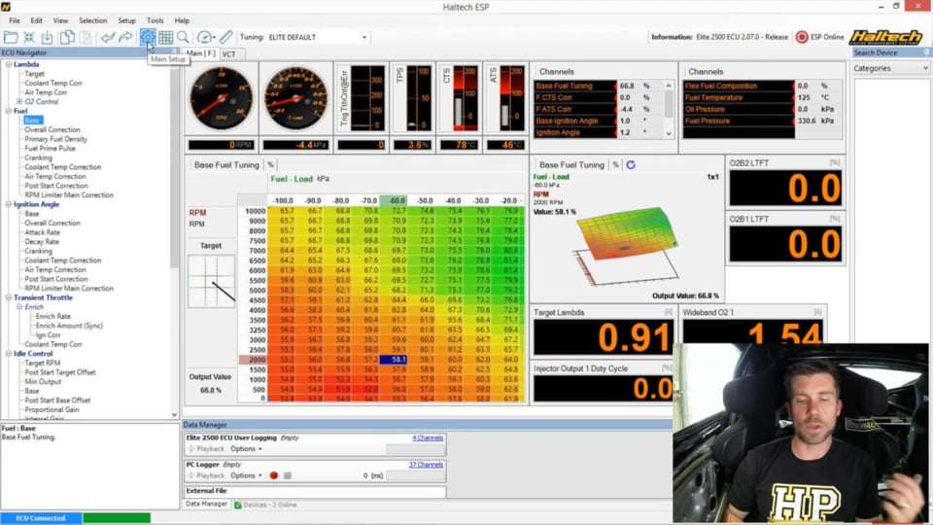
Task: Click down arrow of the Channels list scrollbar
Action: click(x=669, y=134)
